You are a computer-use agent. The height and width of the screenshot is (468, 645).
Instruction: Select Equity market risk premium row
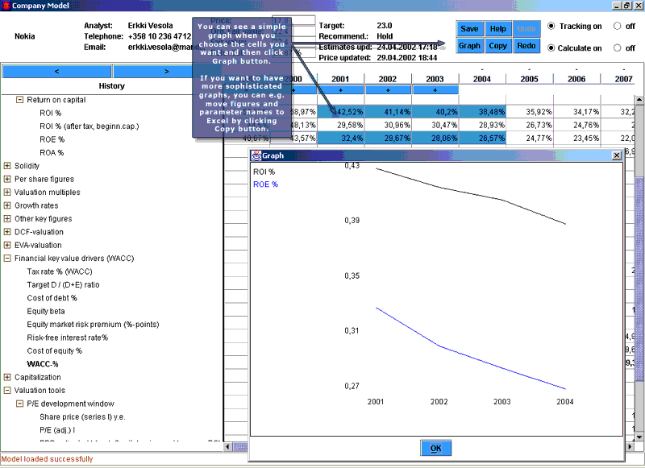(93, 324)
